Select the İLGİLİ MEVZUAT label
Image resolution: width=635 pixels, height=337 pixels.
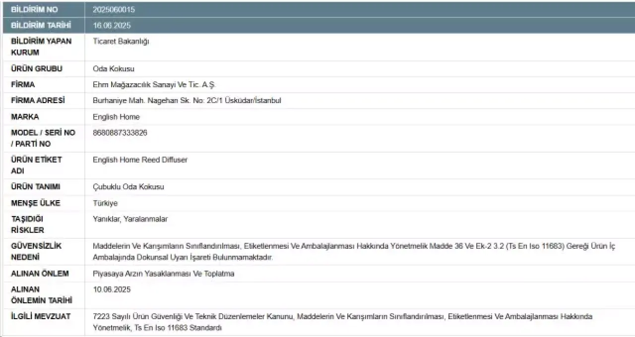point(41,316)
